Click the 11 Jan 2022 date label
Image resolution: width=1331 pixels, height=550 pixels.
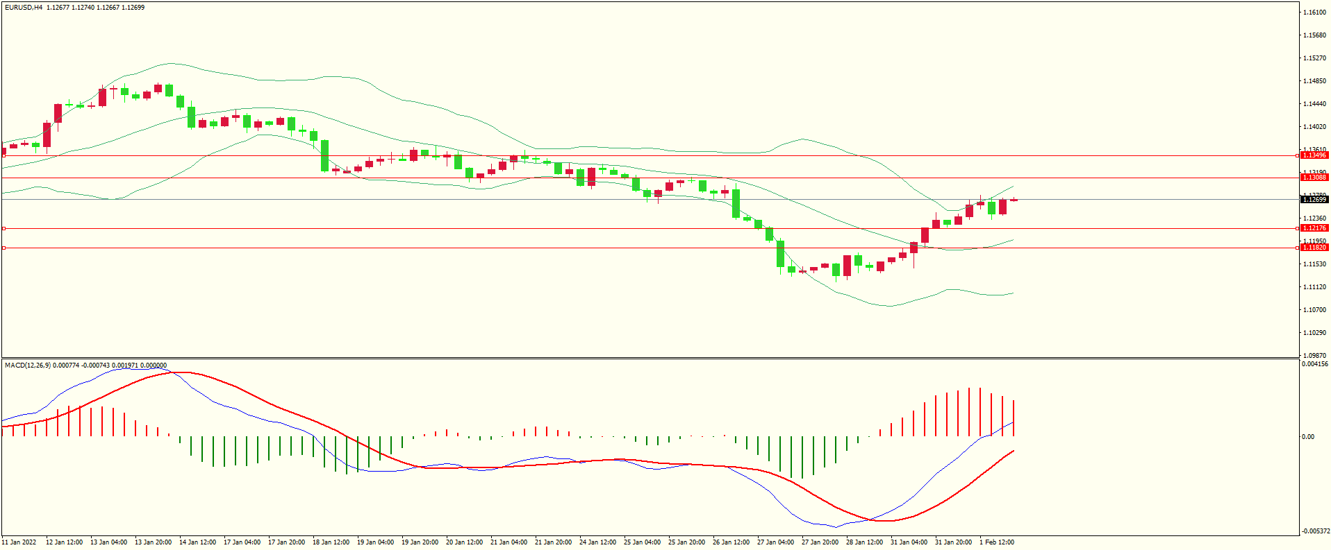[x=19, y=542]
